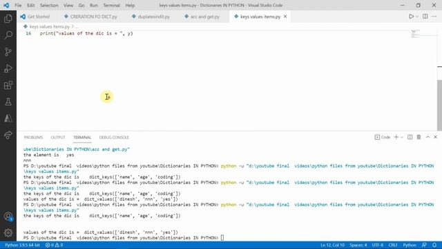442x249 pixels.
Task: Select the Code terminal instance
Action: click(383, 137)
